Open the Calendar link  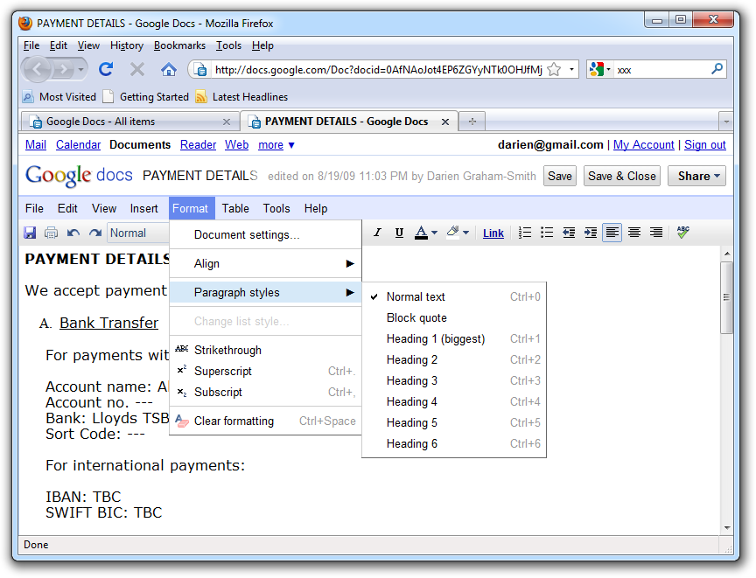click(x=78, y=145)
